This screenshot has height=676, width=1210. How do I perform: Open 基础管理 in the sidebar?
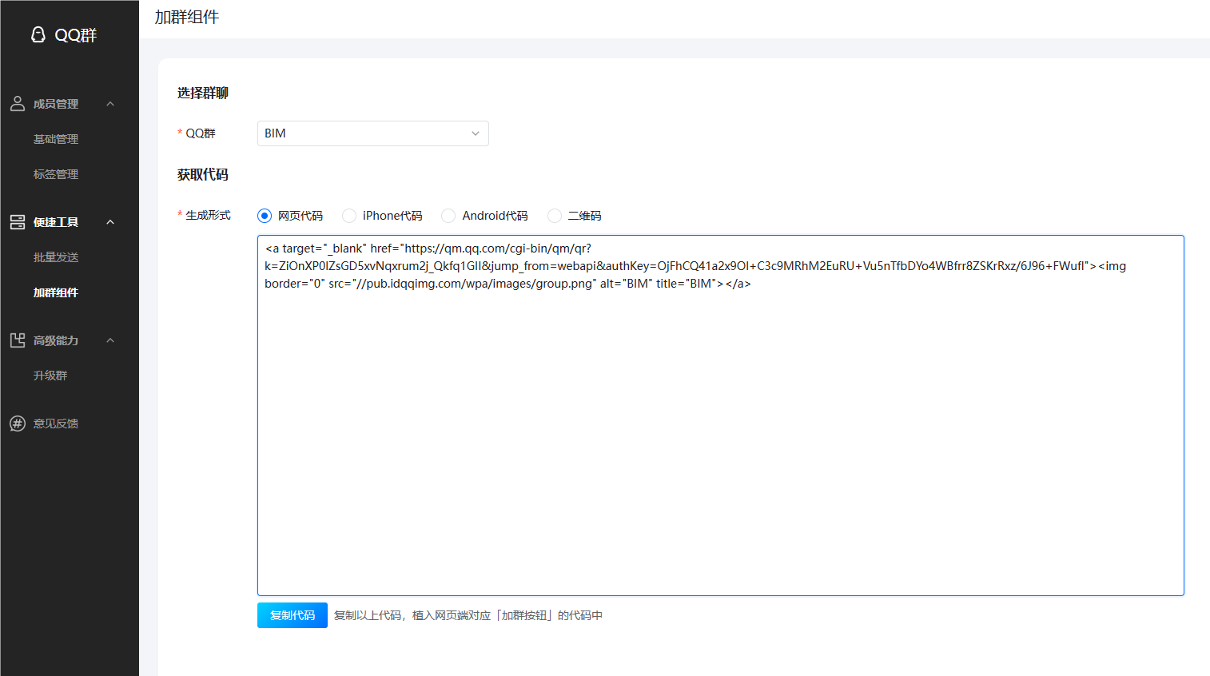coord(56,139)
